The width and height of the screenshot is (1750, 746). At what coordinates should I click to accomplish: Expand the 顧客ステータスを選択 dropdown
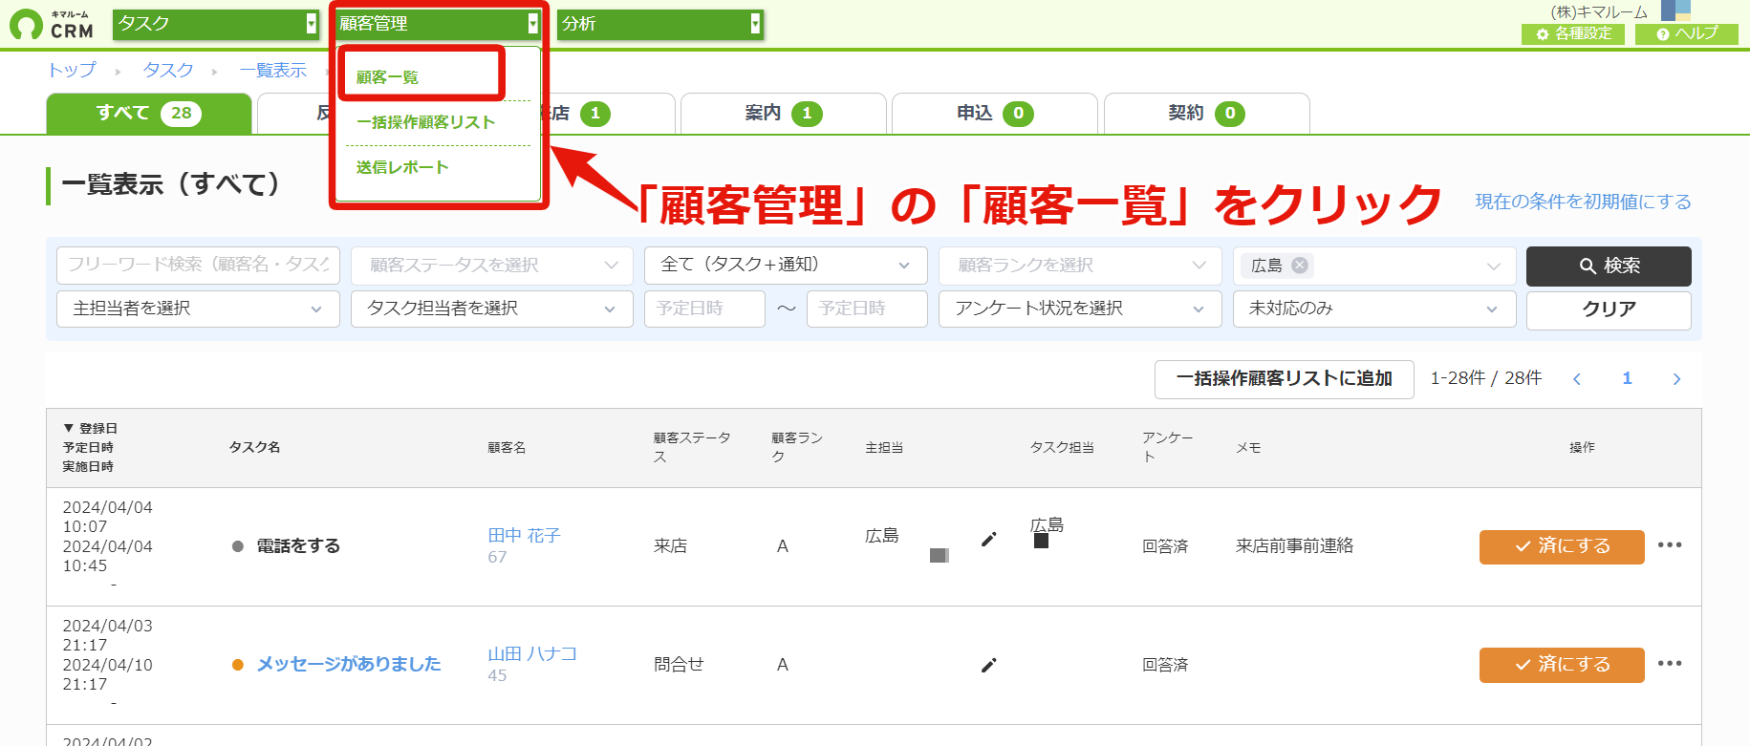pyautogui.click(x=492, y=266)
